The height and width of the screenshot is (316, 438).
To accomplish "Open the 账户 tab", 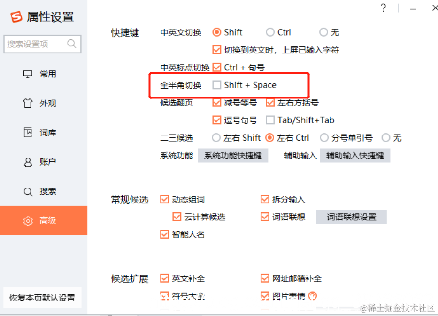I will 44,162.
